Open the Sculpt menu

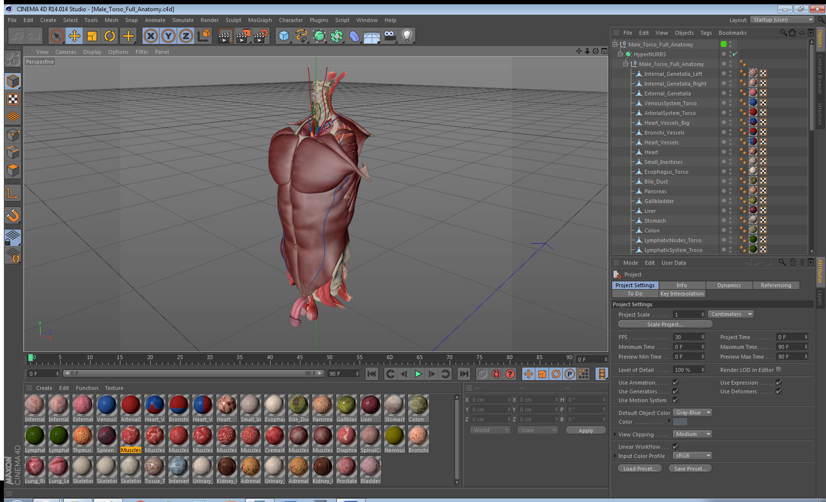(233, 20)
